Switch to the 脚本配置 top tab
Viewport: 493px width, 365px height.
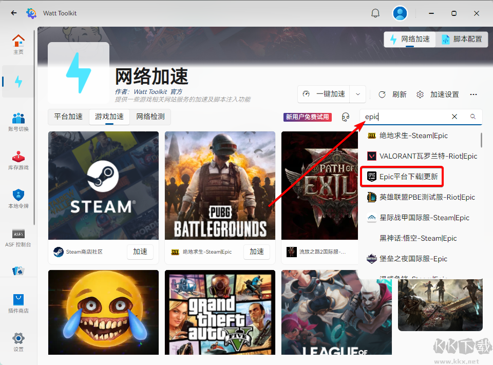pyautogui.click(x=462, y=40)
